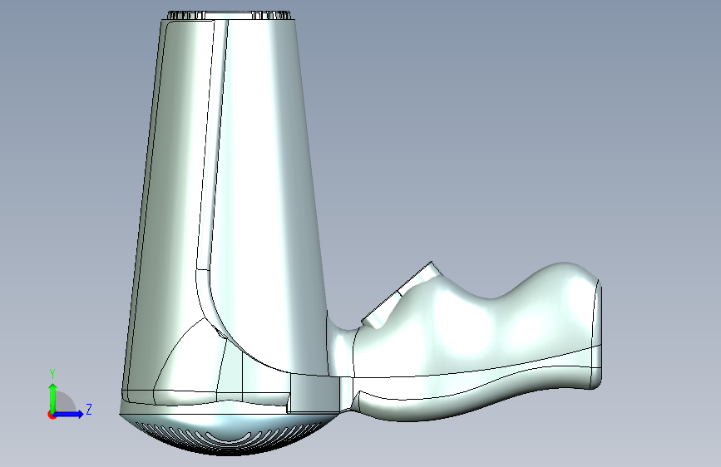Click the red origin ball of the triad
This screenshot has height=467, width=721.
pyautogui.click(x=52, y=415)
